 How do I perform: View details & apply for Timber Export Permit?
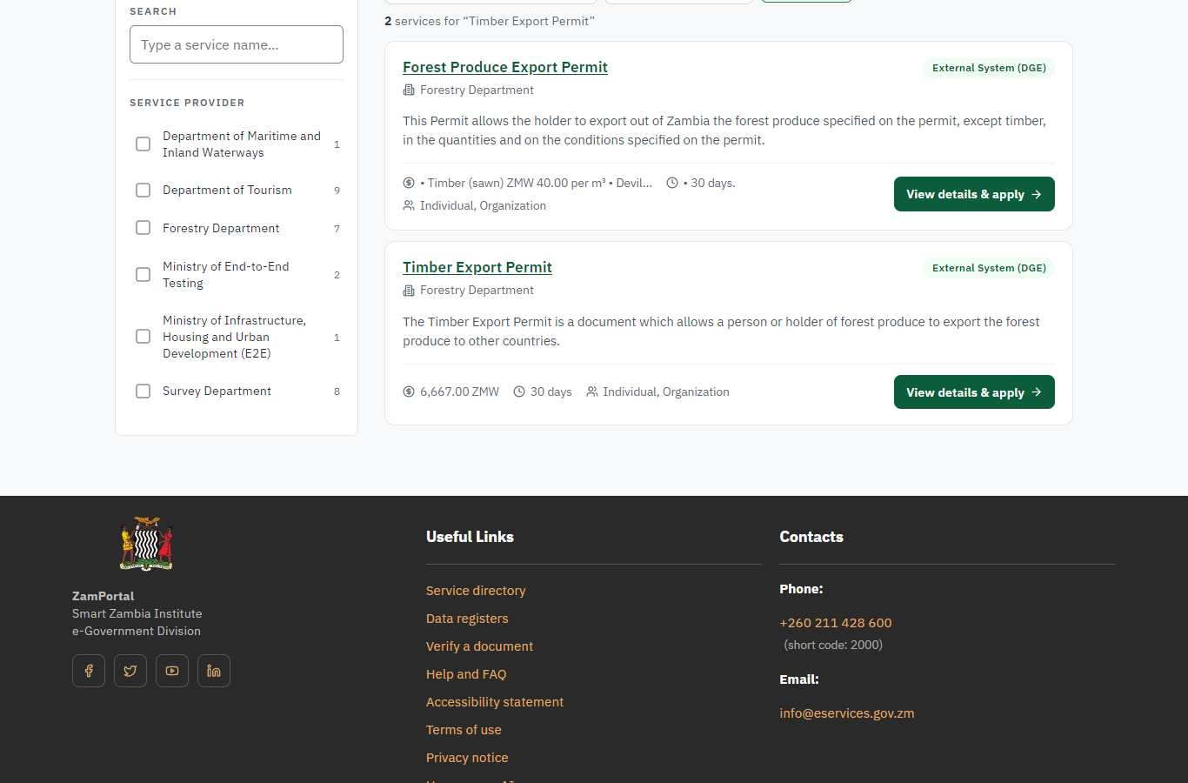(974, 392)
